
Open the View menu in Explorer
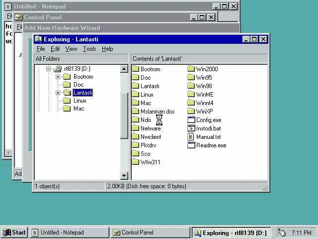(71, 49)
